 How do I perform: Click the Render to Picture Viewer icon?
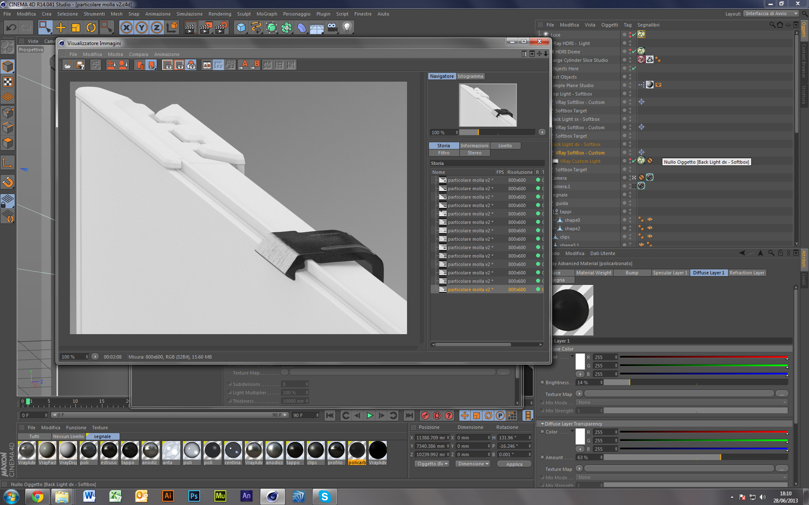(x=206, y=28)
